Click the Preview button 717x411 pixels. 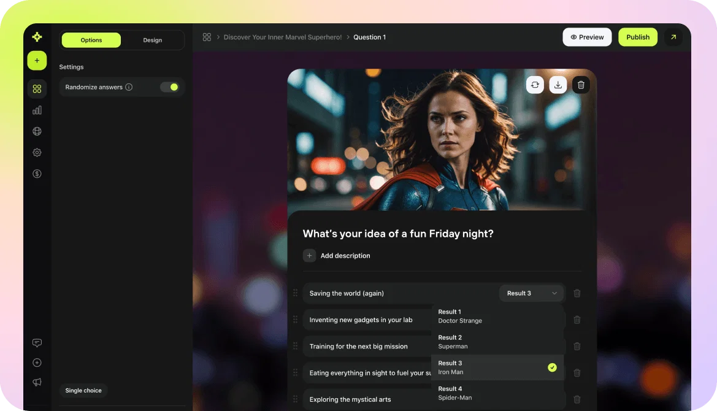pyautogui.click(x=587, y=37)
